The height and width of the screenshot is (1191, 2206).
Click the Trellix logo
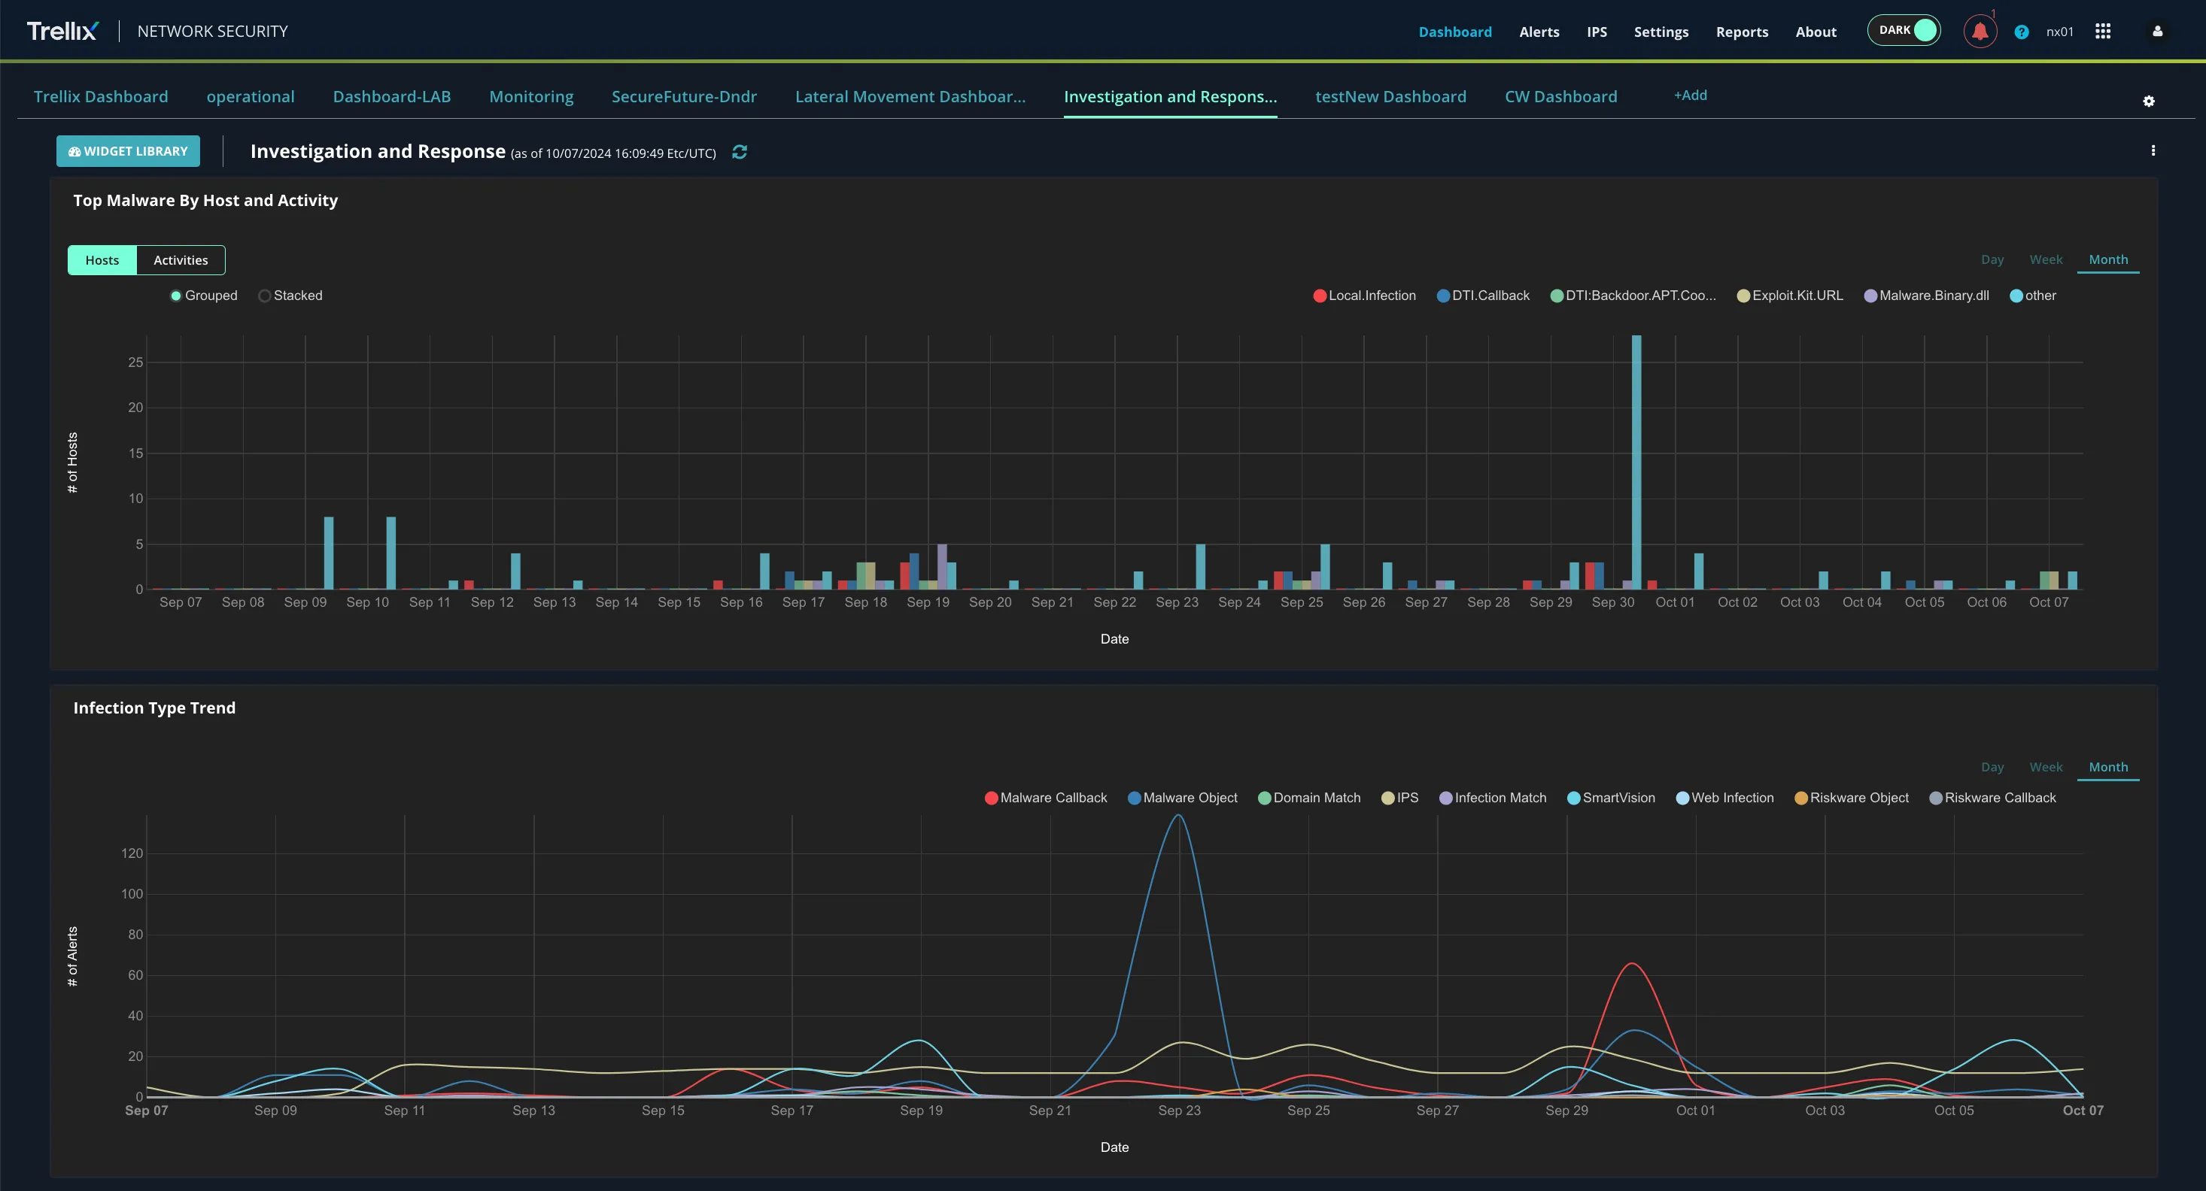pos(62,31)
